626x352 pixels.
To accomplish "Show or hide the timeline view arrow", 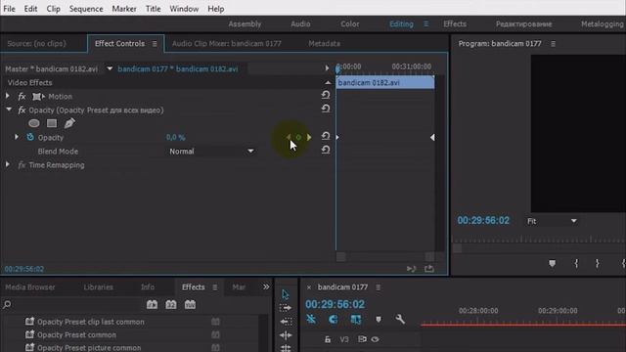I will coord(327,68).
